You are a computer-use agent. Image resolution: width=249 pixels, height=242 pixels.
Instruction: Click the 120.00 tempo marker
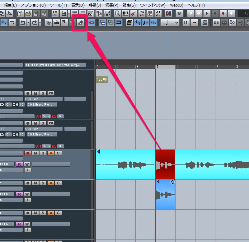(102, 79)
